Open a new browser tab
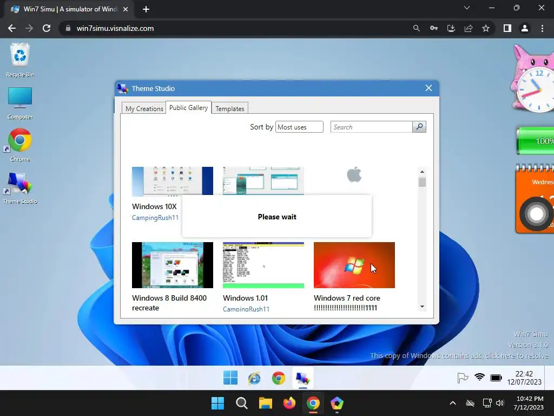 coord(146,10)
